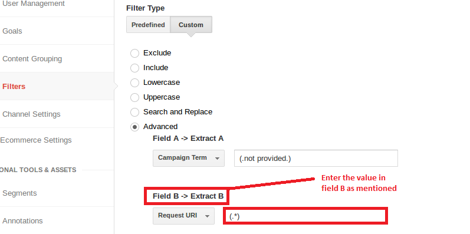The image size is (470, 234).
Task: Focus the Extract A pattern field
Action: tap(316, 158)
